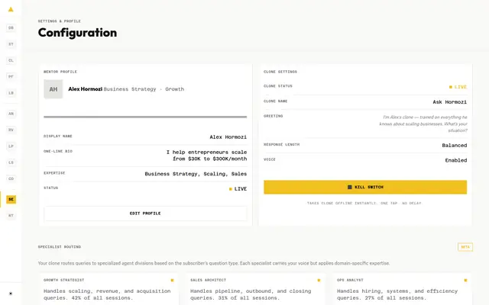Click the BETA badge beside Specialist Routing
The image size is (489, 305).
465,247
